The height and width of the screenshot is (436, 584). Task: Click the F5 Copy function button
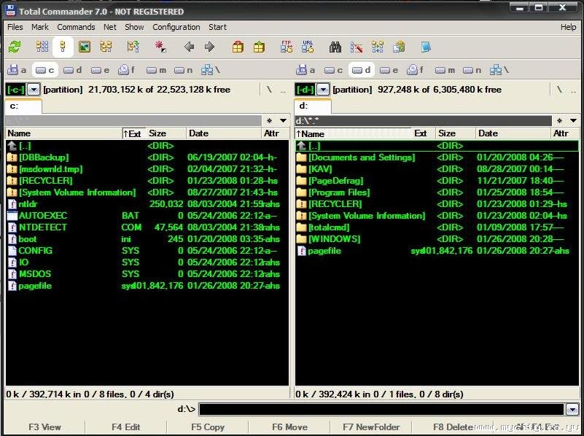click(208, 427)
